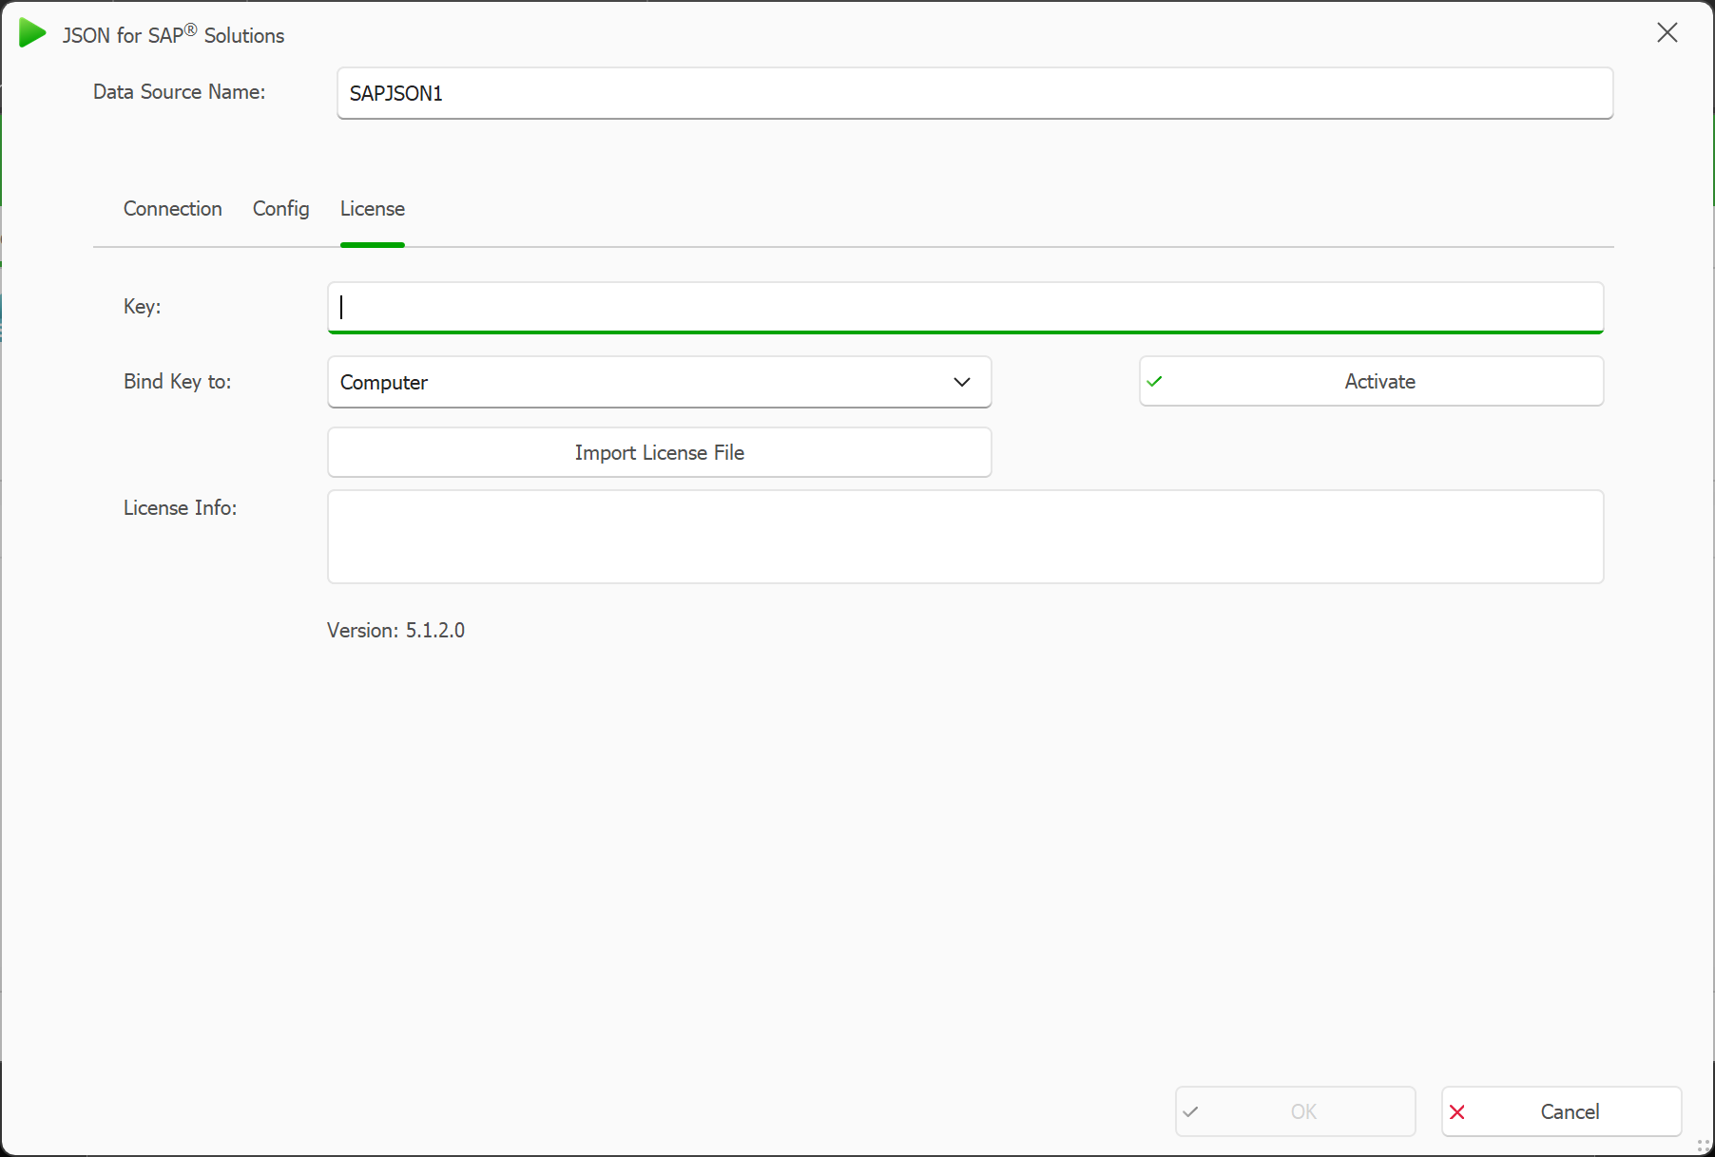
Task: Click the resize grip at dialog corner
Action: [1703, 1146]
